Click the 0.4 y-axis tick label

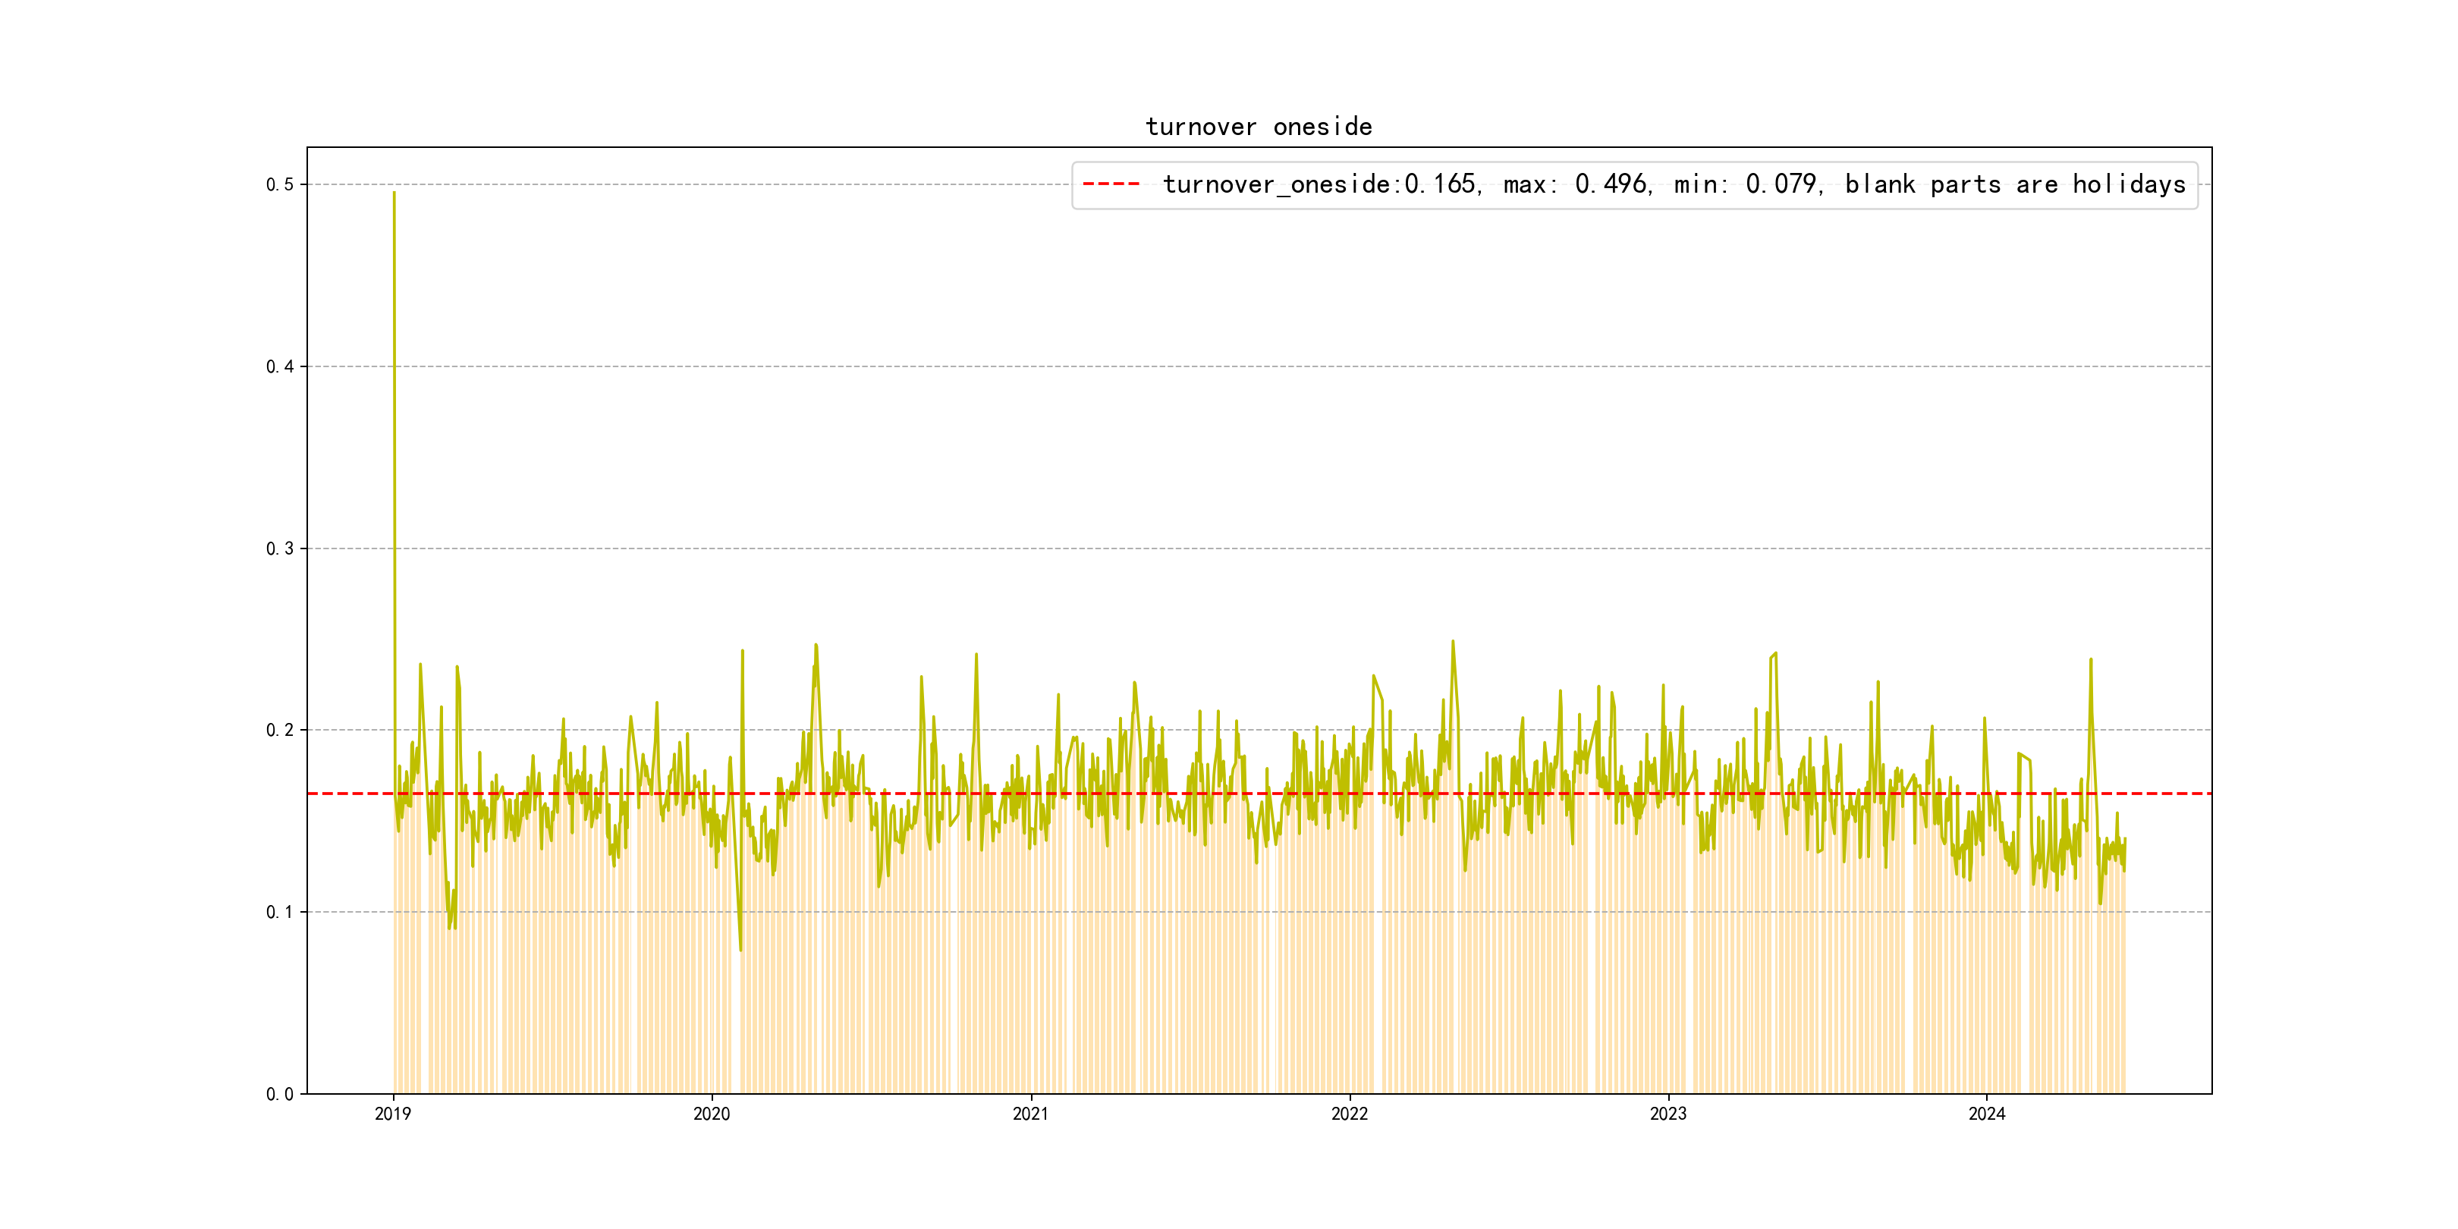(x=280, y=366)
